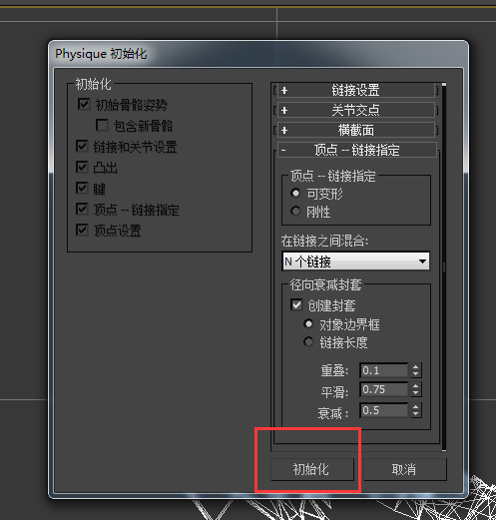Viewport: 496px width, 520px height.
Task: Increase 平滑 value with up spinner
Action: click(416, 386)
